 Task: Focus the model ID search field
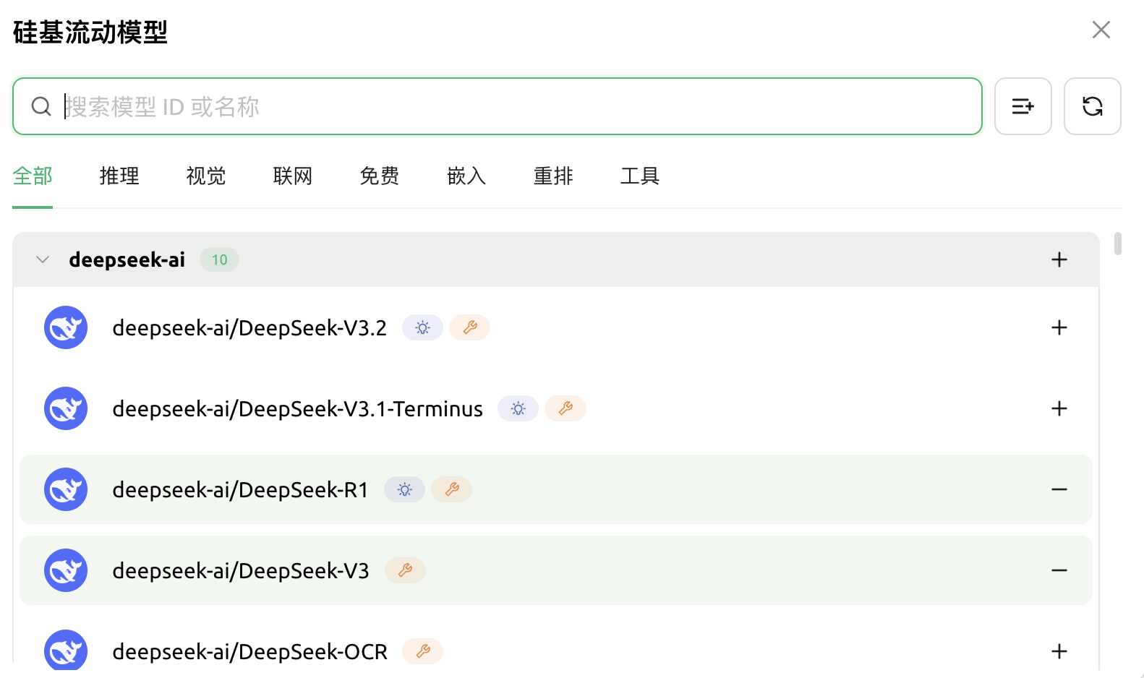[x=506, y=106]
